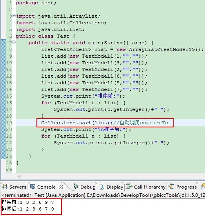Click the 'List<TestModel1> list = new ArrayList' line

122,49
